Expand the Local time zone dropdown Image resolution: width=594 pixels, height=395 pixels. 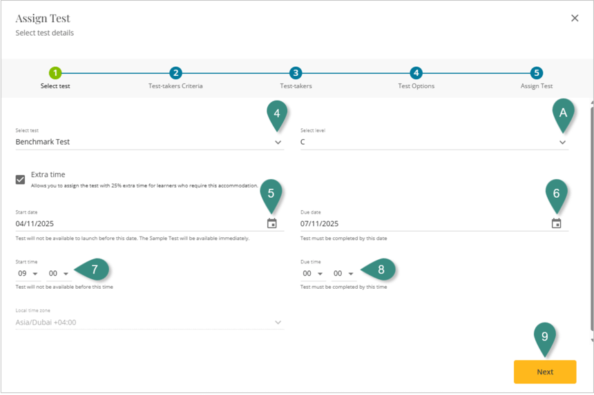point(278,323)
